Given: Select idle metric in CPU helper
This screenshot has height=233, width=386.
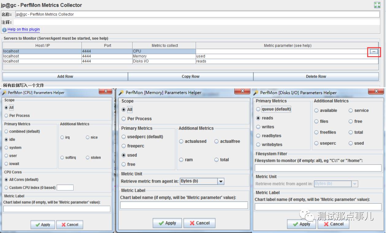Looking at the screenshot, I should click(x=10, y=139).
